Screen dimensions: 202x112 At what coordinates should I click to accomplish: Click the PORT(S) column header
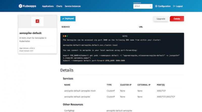pyautogui.click(x=161, y=85)
